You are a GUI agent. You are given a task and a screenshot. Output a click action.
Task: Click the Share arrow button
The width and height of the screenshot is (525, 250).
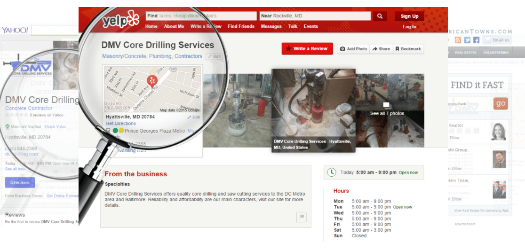[x=381, y=49]
